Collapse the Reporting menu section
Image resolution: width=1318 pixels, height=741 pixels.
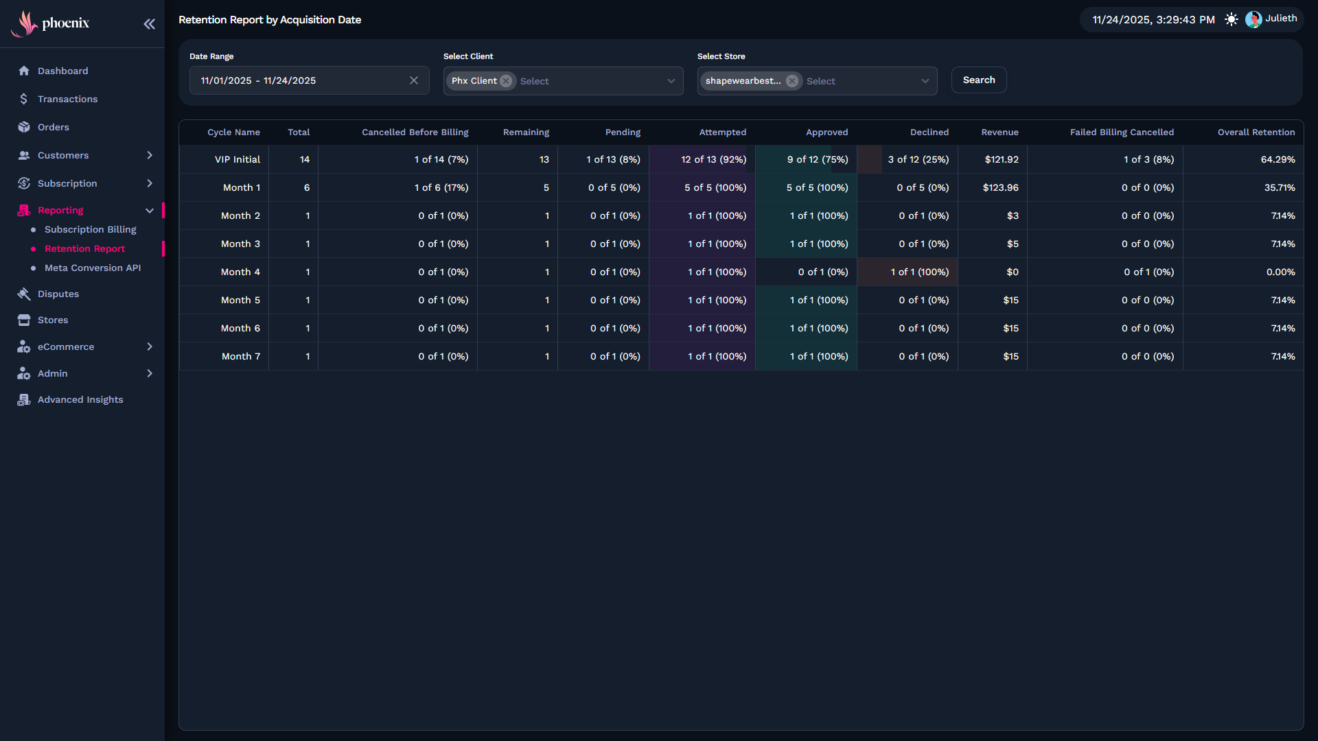[150, 211]
